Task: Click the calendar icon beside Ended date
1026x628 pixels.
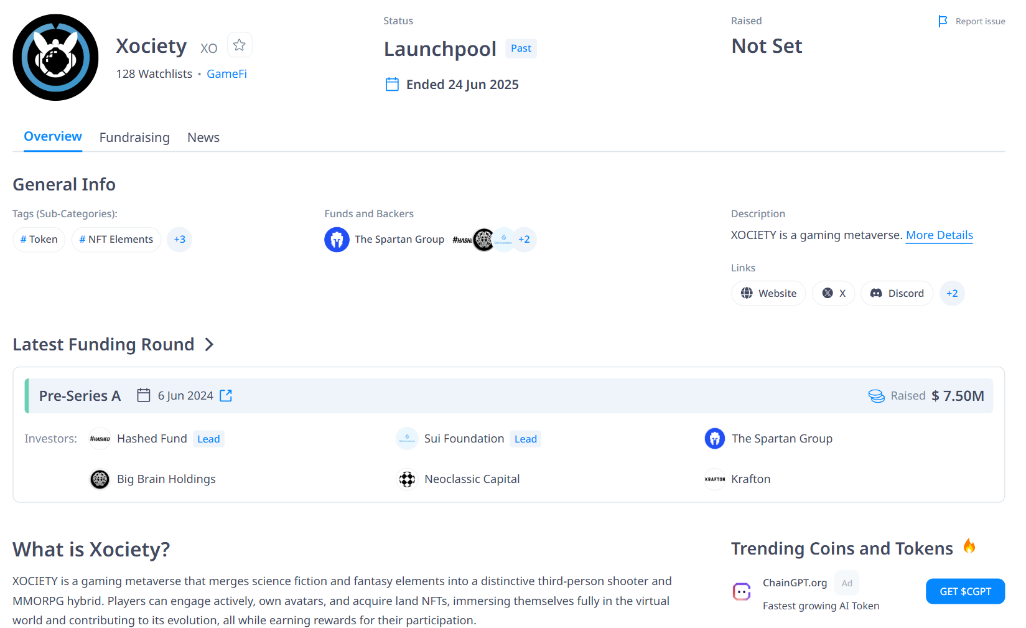Action: click(392, 84)
